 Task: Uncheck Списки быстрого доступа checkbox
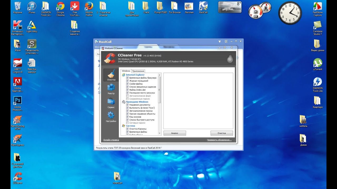pos(127,120)
